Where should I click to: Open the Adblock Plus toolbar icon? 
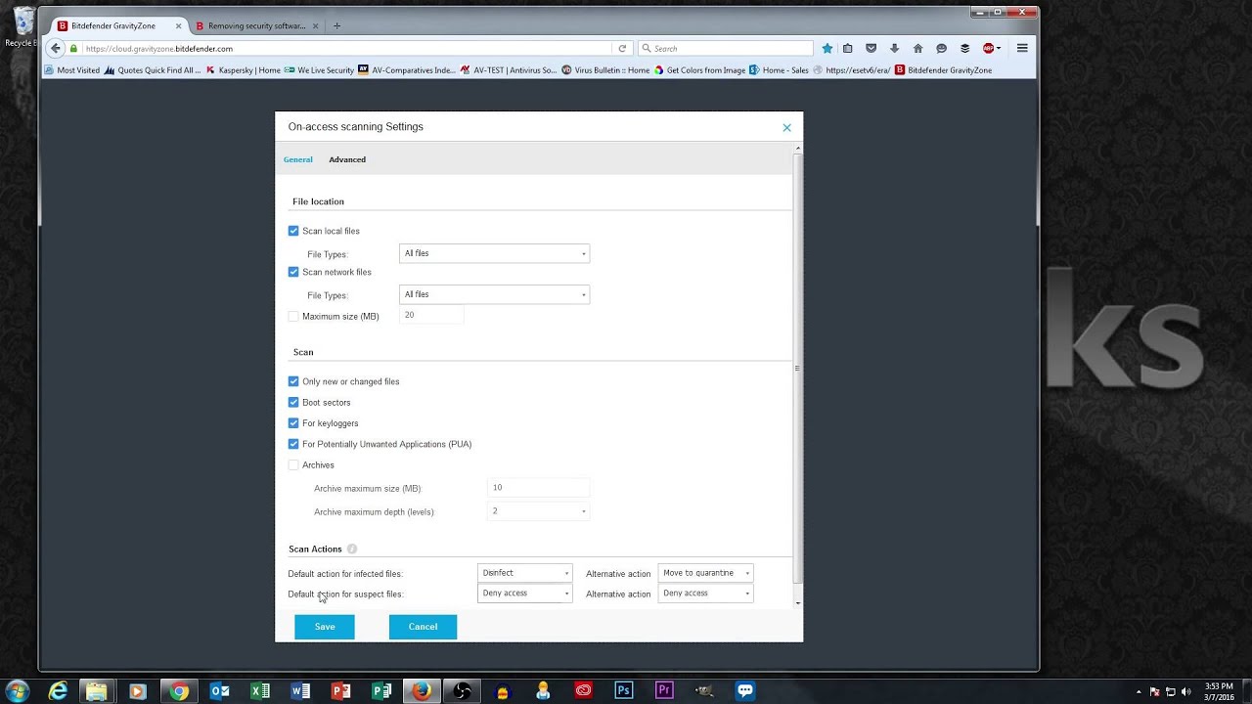point(989,48)
